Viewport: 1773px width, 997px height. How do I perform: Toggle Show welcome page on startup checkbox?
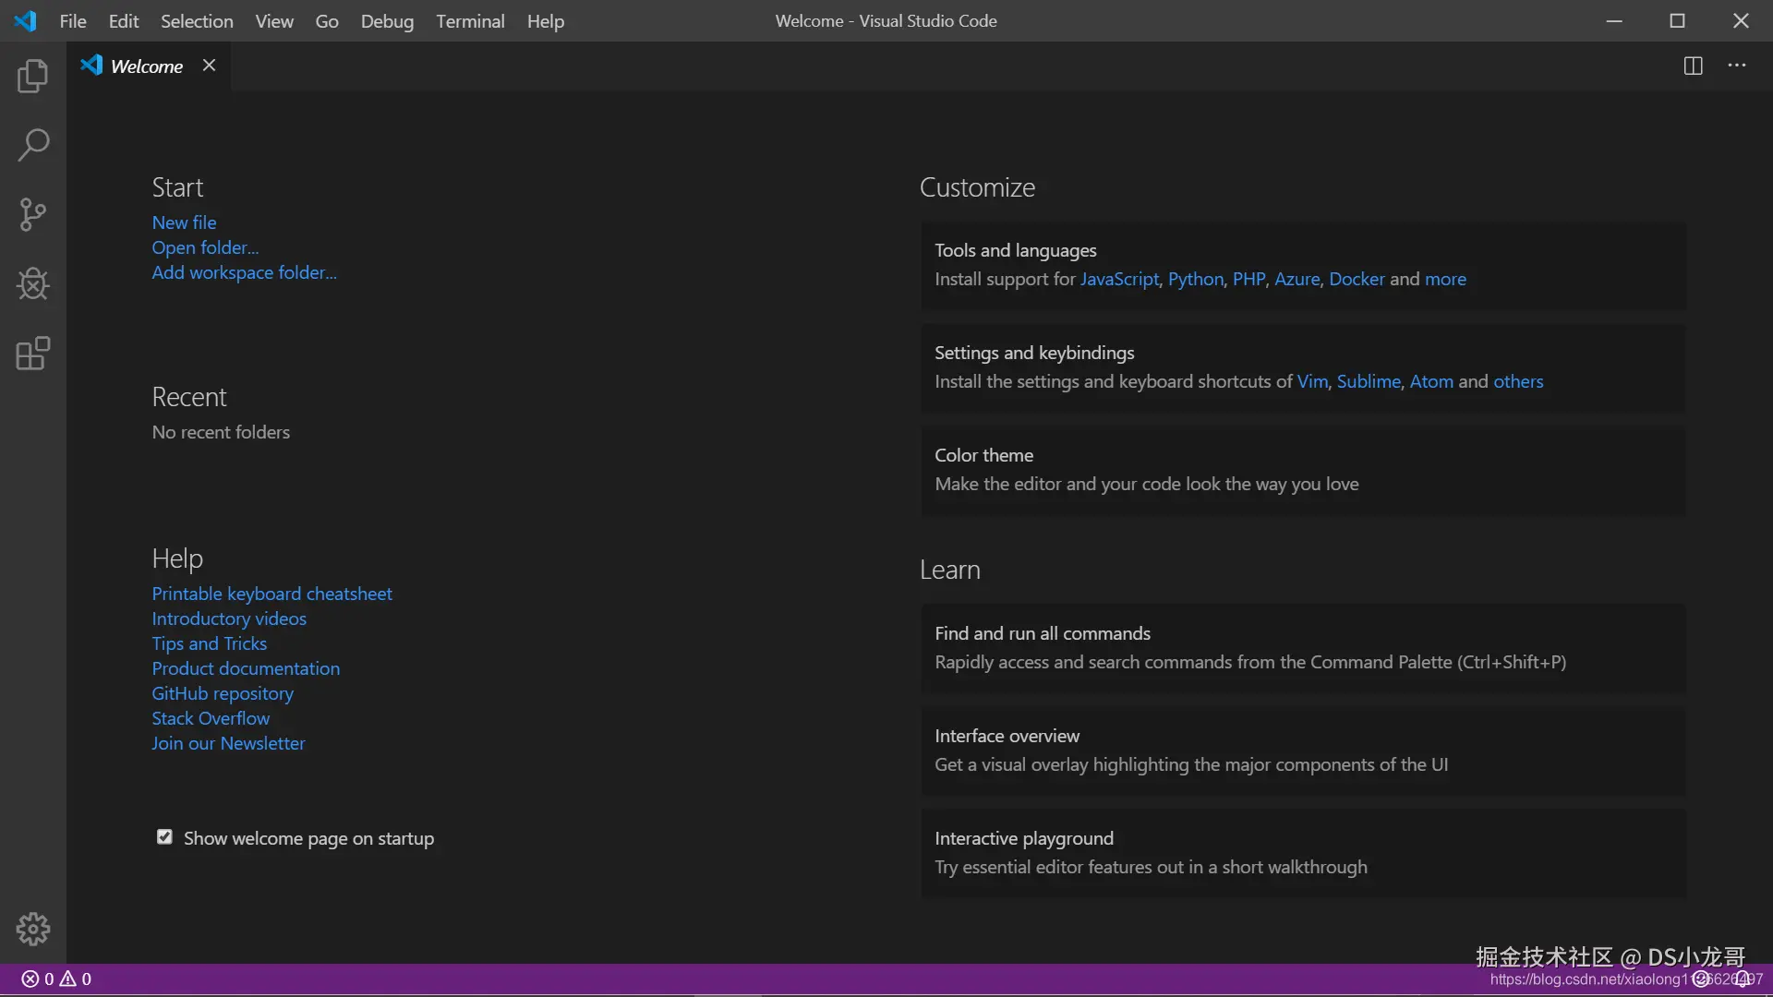coord(164,837)
